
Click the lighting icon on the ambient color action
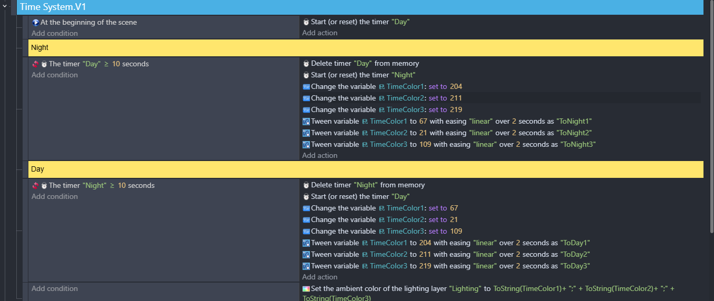(306, 289)
